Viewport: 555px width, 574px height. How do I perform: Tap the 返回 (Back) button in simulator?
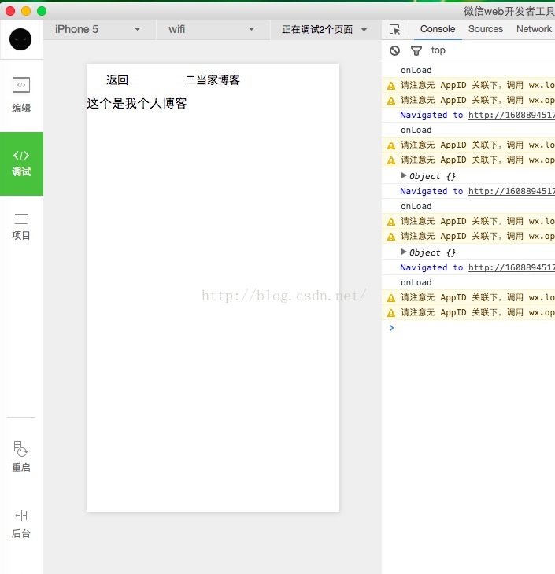point(117,80)
